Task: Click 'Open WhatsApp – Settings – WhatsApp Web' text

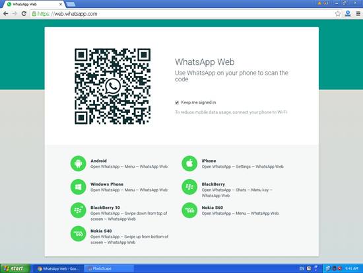Action: click(x=242, y=167)
